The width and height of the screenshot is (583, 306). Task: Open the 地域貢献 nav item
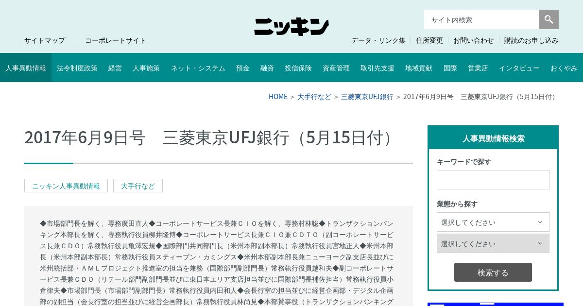click(419, 68)
